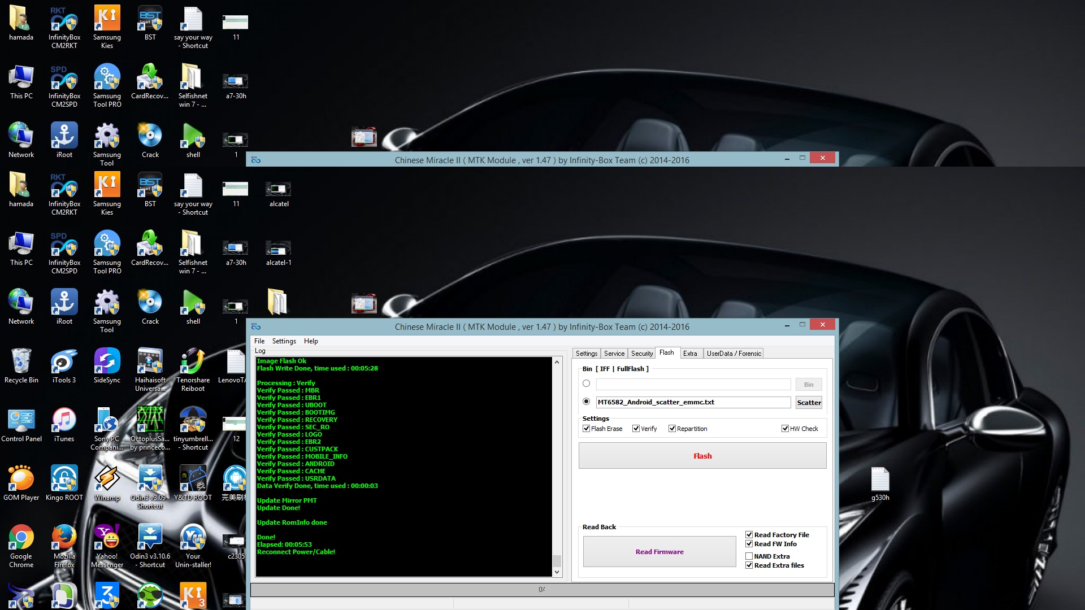Open the UserData / Forensic tab

pyautogui.click(x=734, y=354)
